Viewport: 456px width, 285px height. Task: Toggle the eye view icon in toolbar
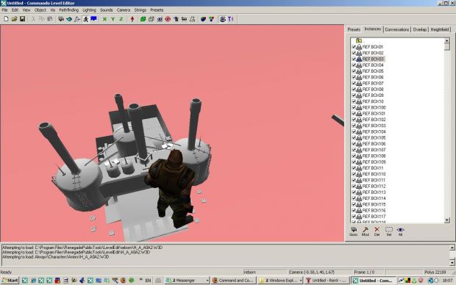tap(223, 19)
